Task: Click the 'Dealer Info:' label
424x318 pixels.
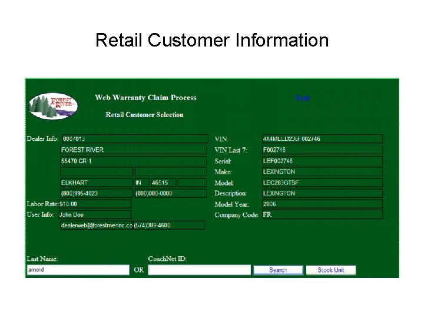Action: tap(42, 139)
